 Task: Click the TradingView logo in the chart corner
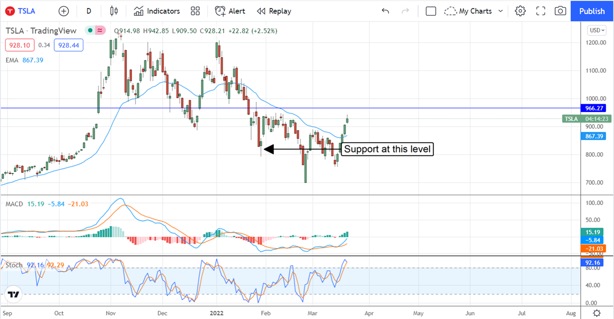point(13,294)
